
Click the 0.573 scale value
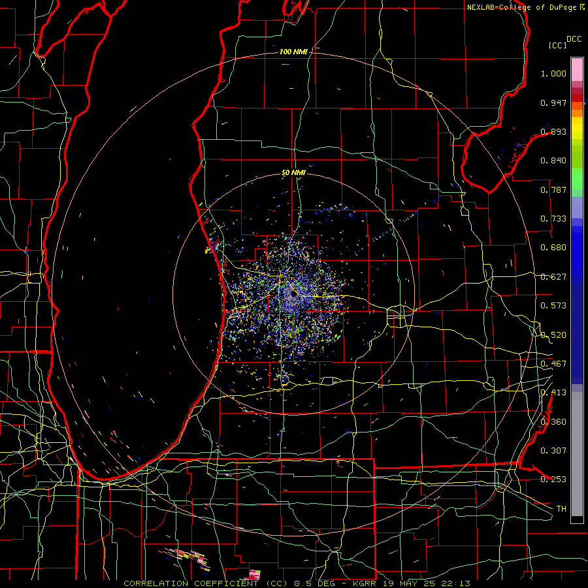553,306
